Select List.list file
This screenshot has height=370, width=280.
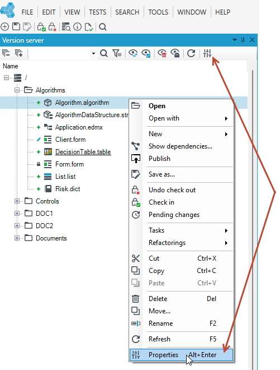point(65,177)
